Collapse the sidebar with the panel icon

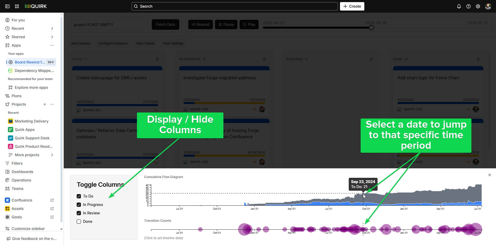point(7,6)
